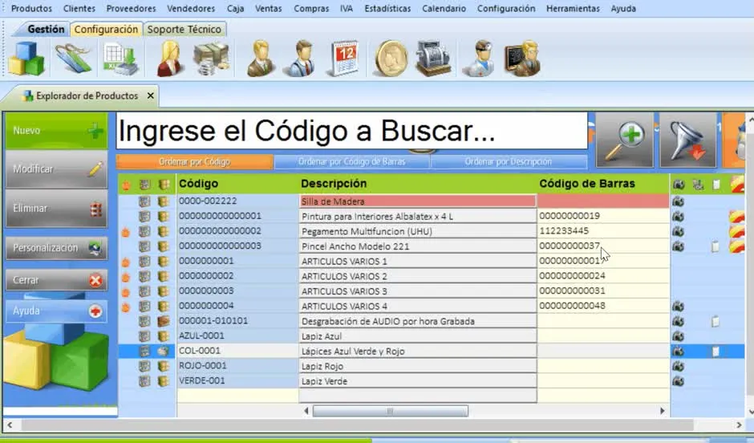The image size is (754, 443).
Task: Switch to the Configuración ribbon tab
Action: coord(106,30)
